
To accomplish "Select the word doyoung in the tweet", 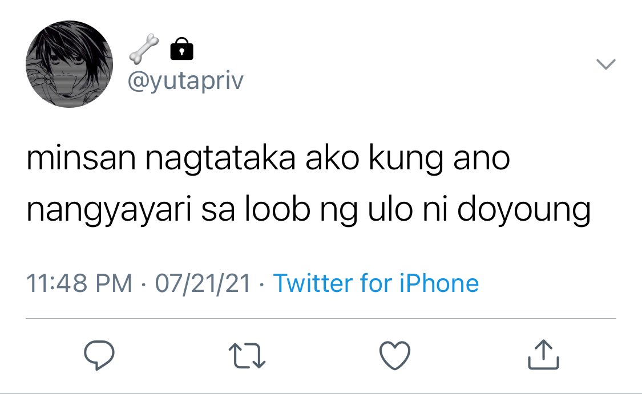I will coord(524,210).
